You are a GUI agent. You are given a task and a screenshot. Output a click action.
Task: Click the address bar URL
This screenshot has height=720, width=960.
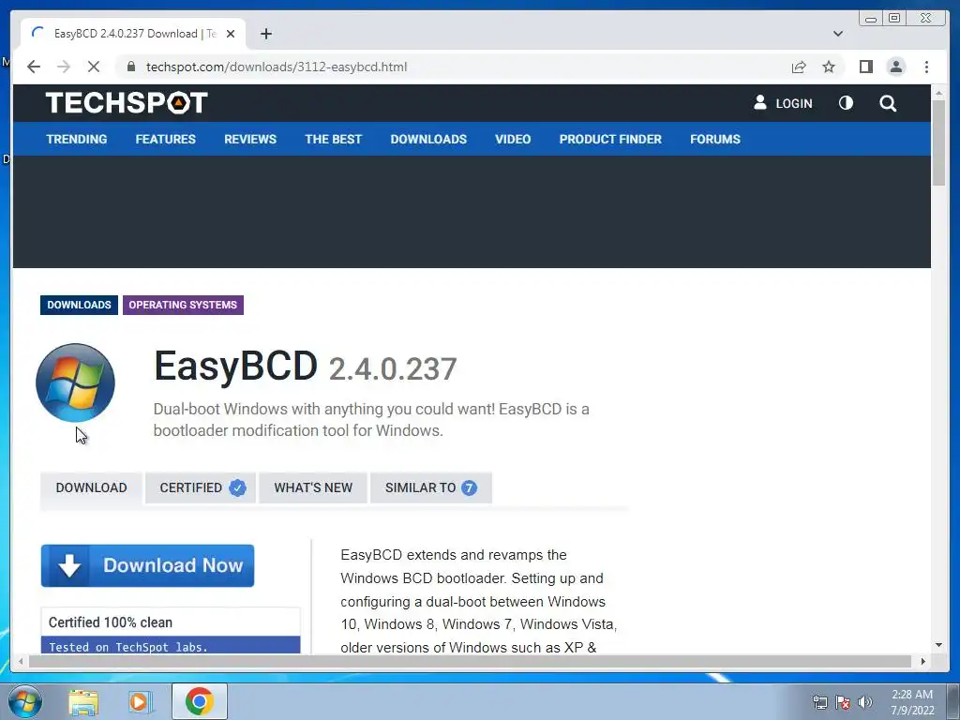277,67
